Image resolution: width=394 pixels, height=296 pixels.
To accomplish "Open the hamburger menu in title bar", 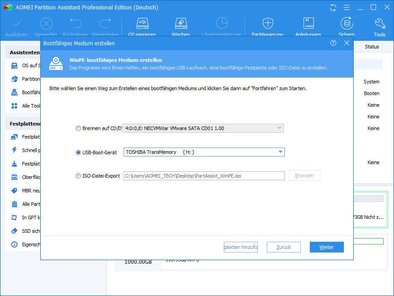I will tap(347, 8).
